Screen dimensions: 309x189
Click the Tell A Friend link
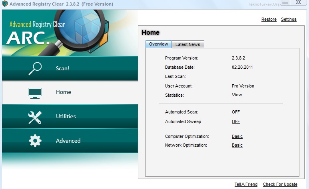point(246,184)
